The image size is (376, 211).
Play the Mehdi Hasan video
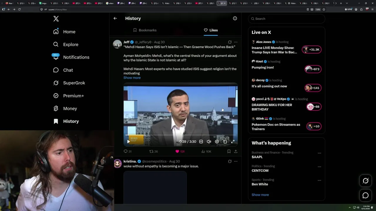128,142
